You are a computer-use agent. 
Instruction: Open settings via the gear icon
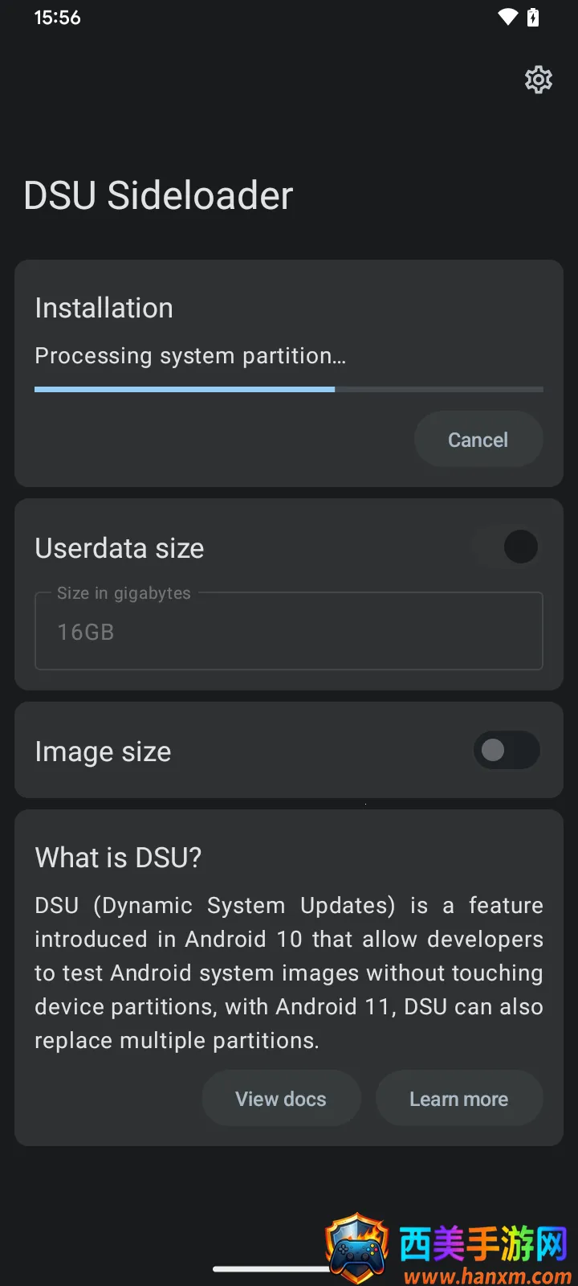click(x=539, y=80)
